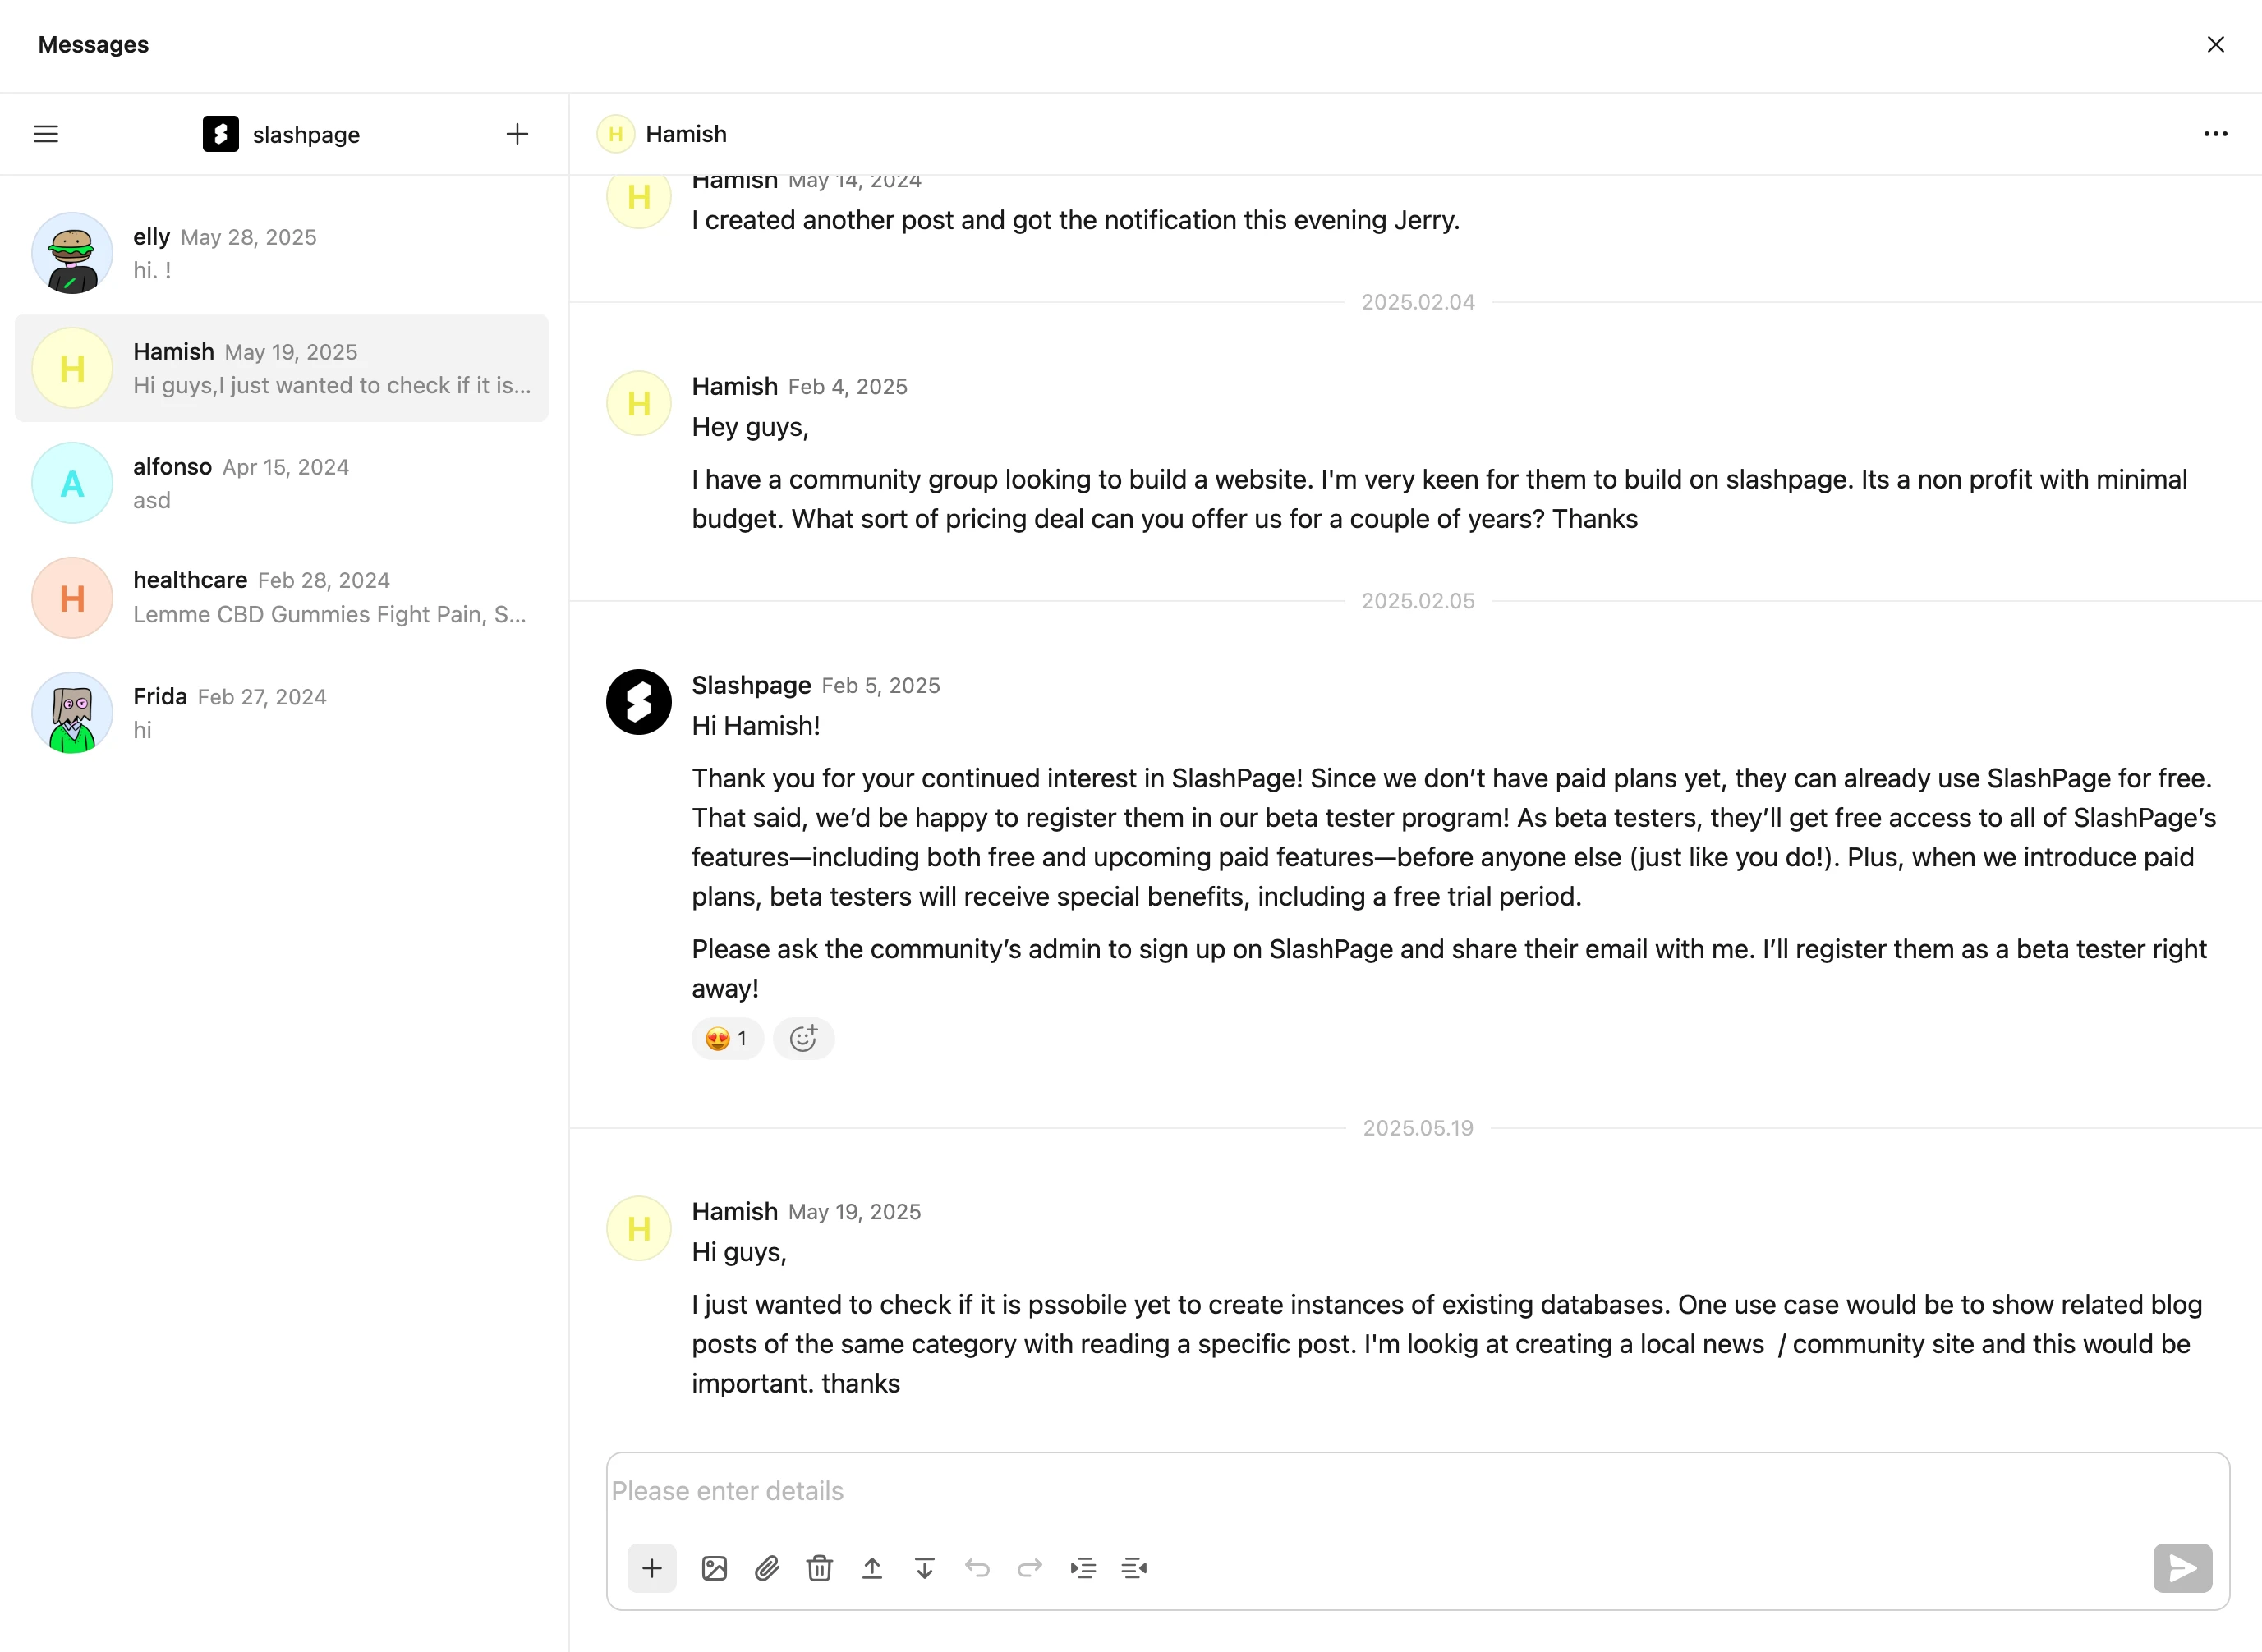Increase indent in the message editor
The image size is (2262, 1652).
coord(1083,1568)
